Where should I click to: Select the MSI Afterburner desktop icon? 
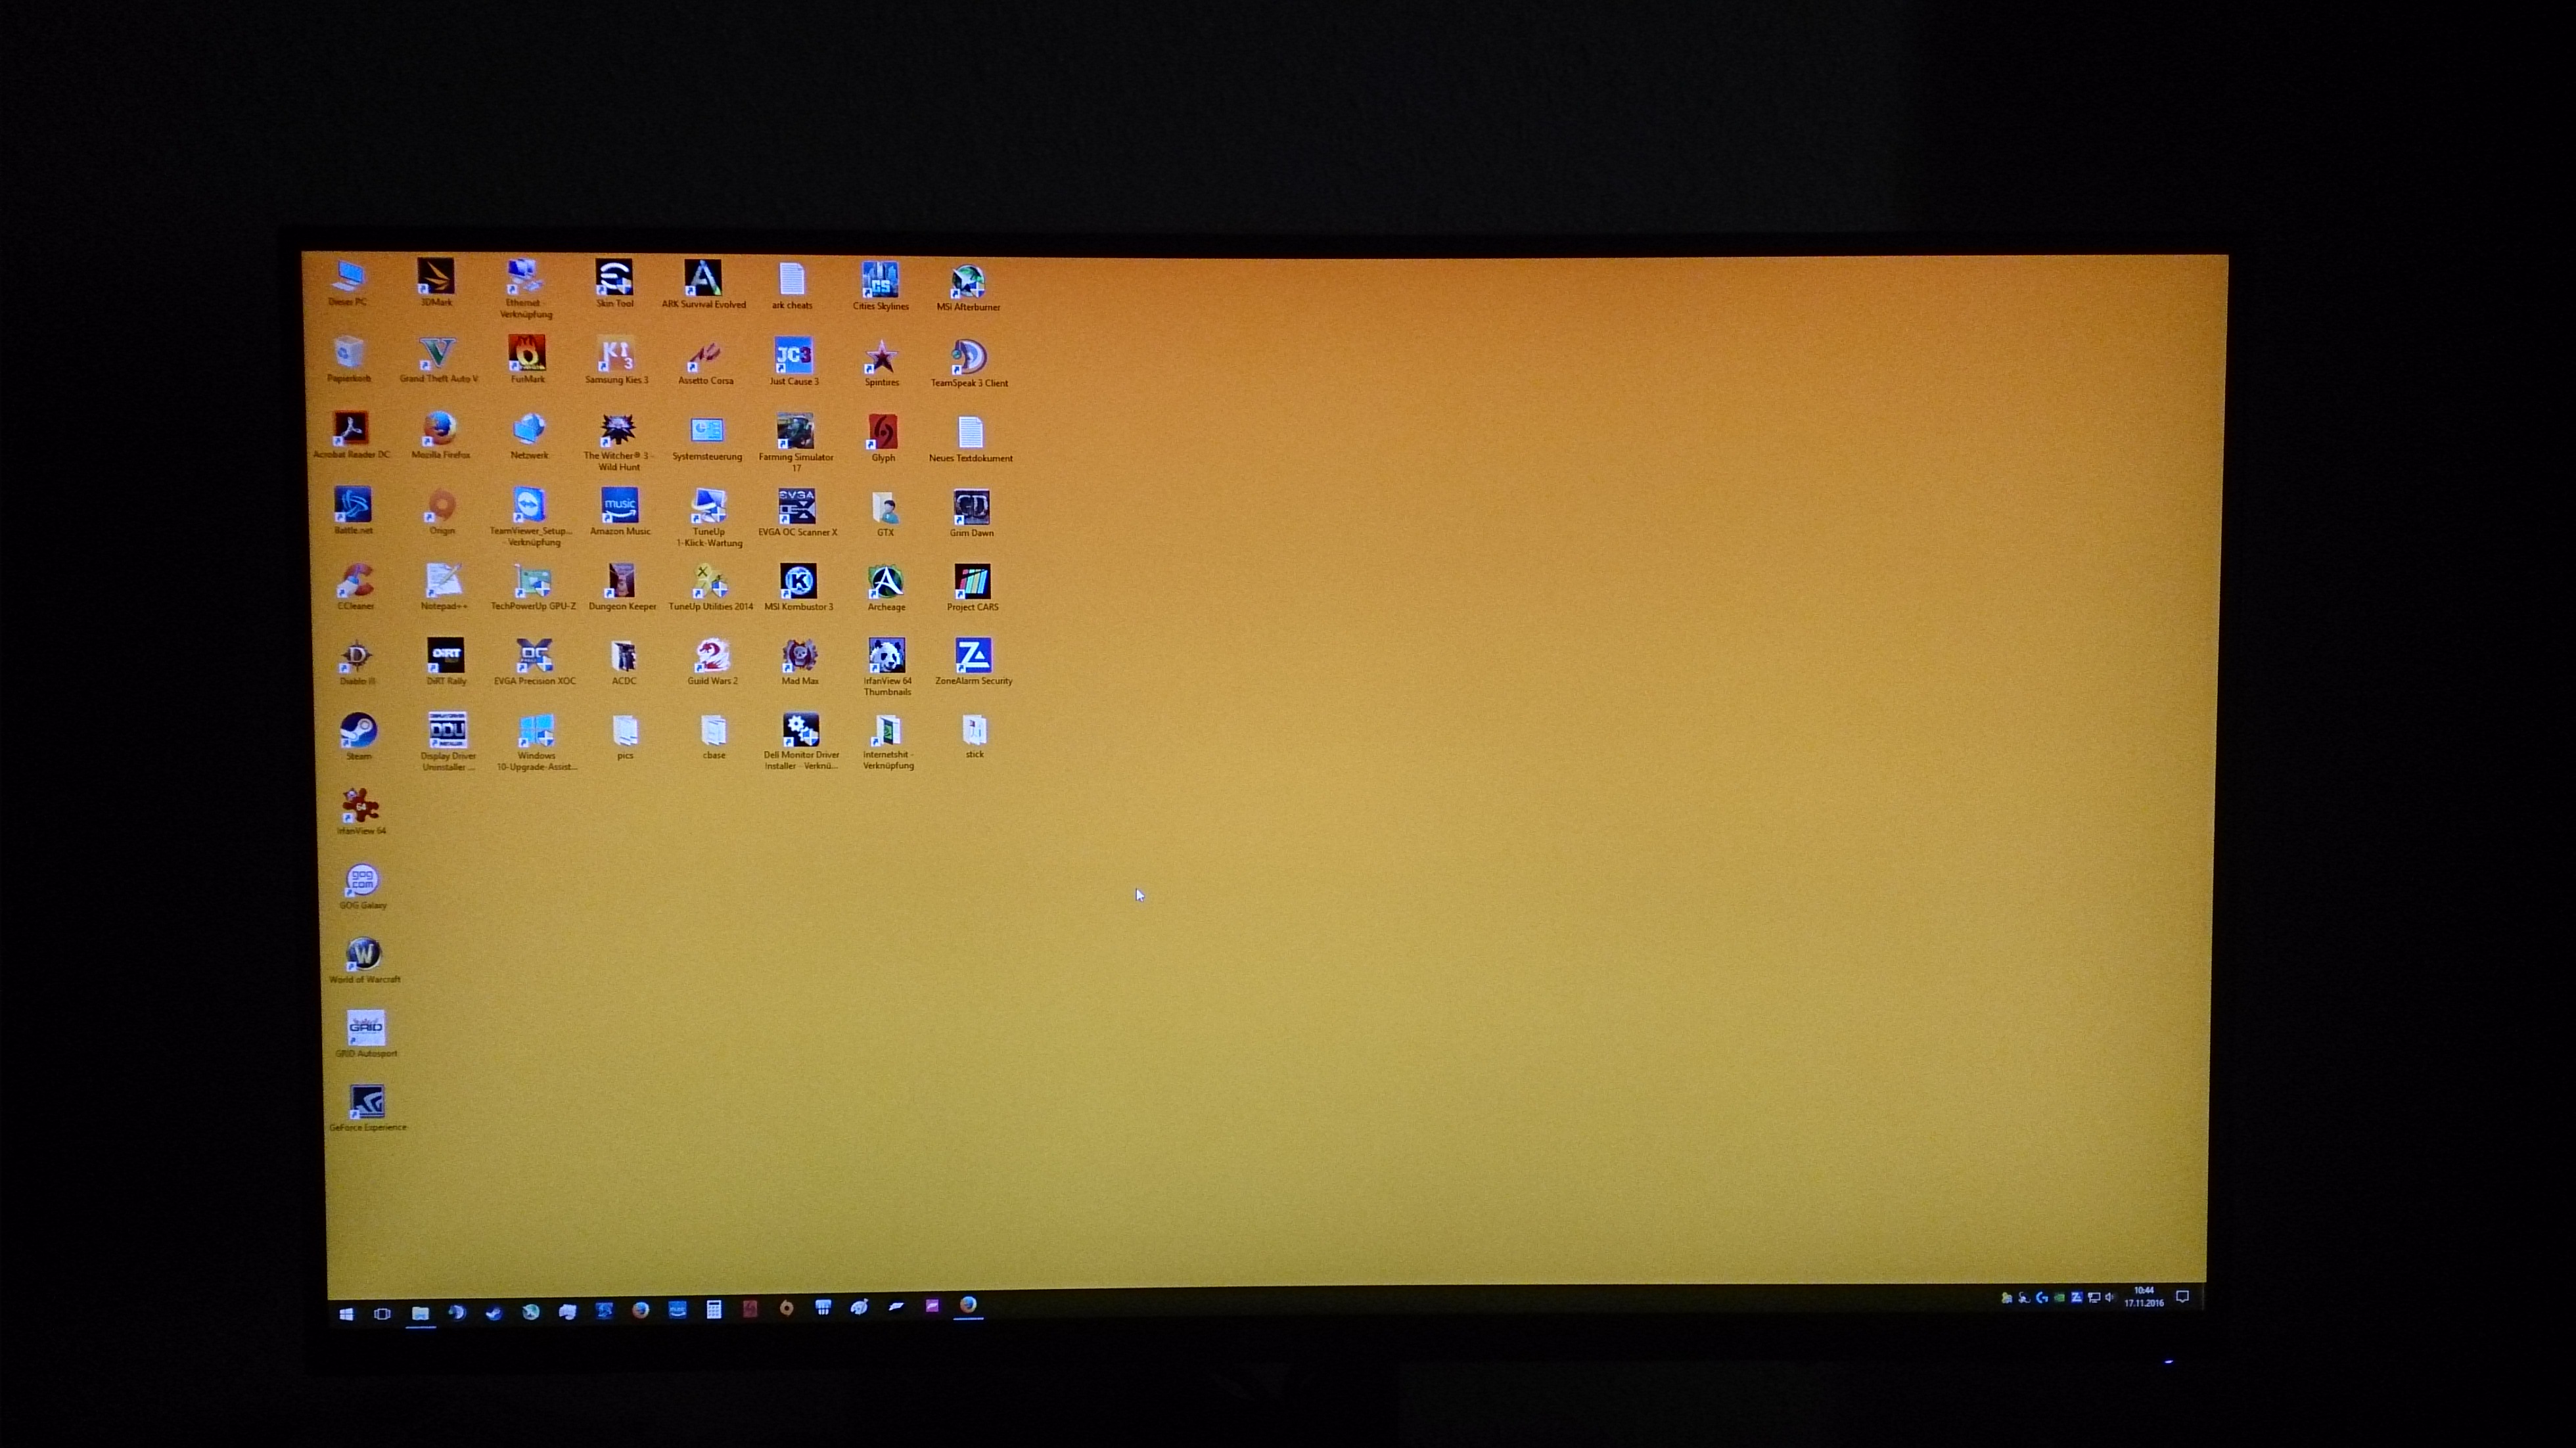pos(967,283)
